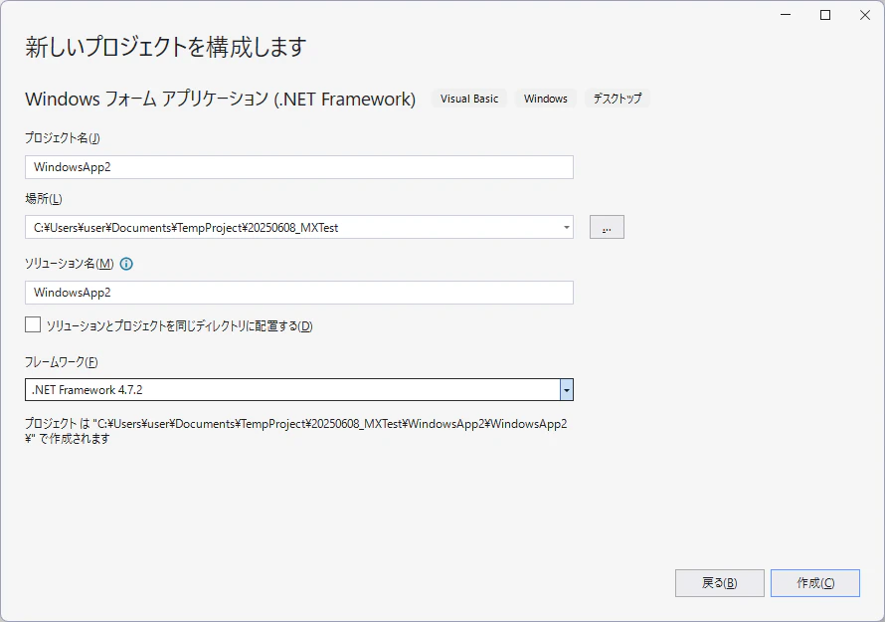Click the project creation path message text

pyautogui.click(x=296, y=431)
